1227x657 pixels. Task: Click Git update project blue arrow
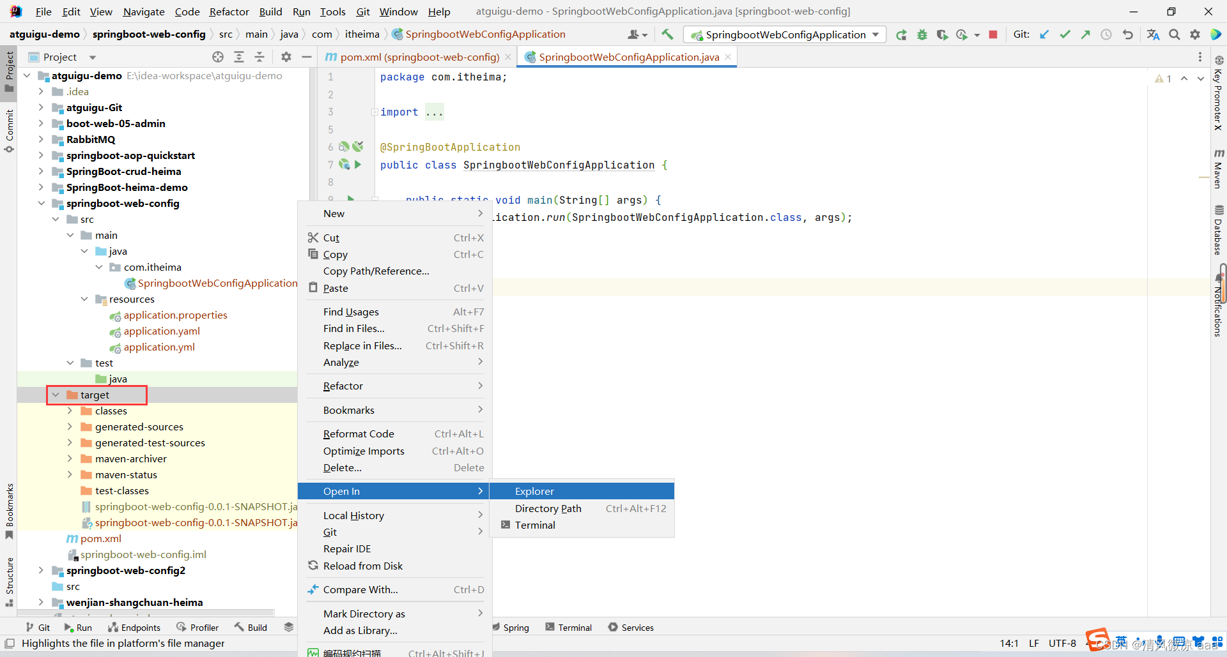tap(1044, 34)
